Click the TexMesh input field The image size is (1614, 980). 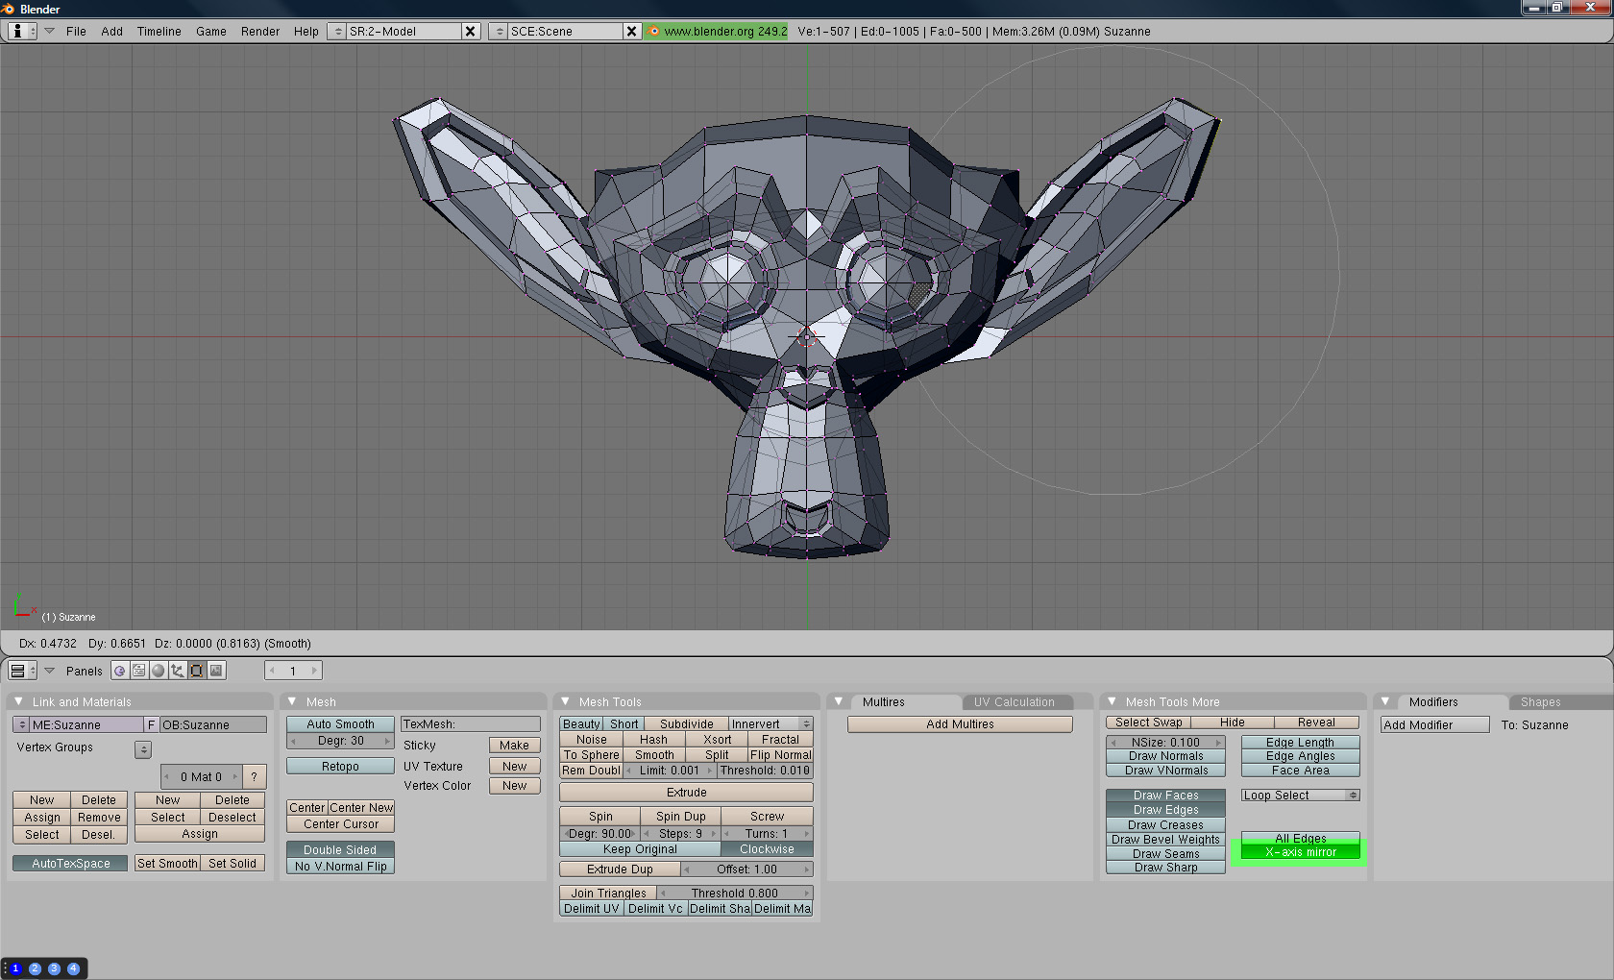(471, 724)
